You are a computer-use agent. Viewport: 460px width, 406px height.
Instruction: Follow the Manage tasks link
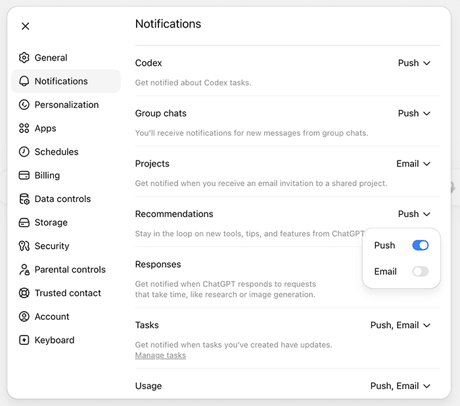[x=160, y=355]
